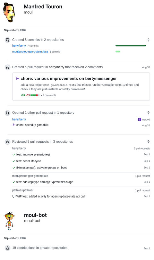
Task: Open moul/protoc-gen-gotemplate repository link
Action: [x=30, y=52]
